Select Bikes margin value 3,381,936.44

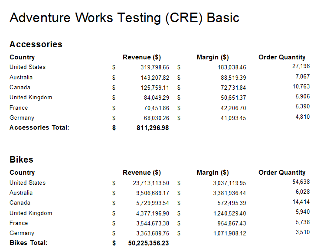pos(229,193)
